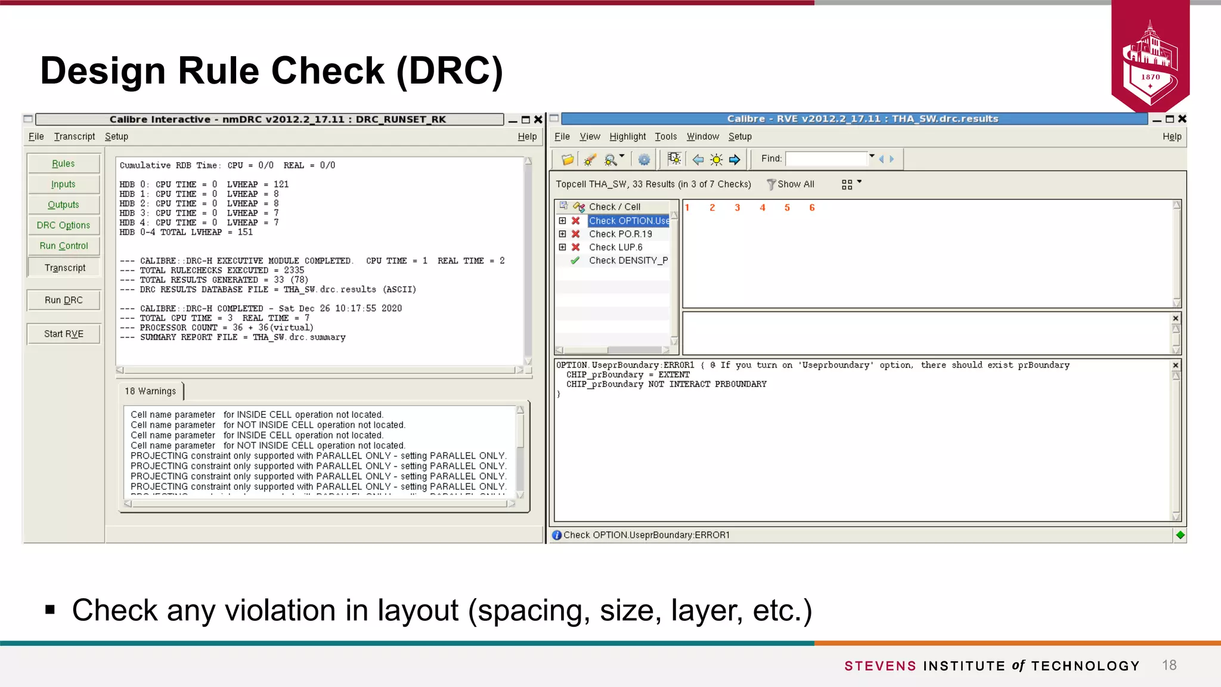Click the Check LUP.6 tree item

pyautogui.click(x=615, y=247)
